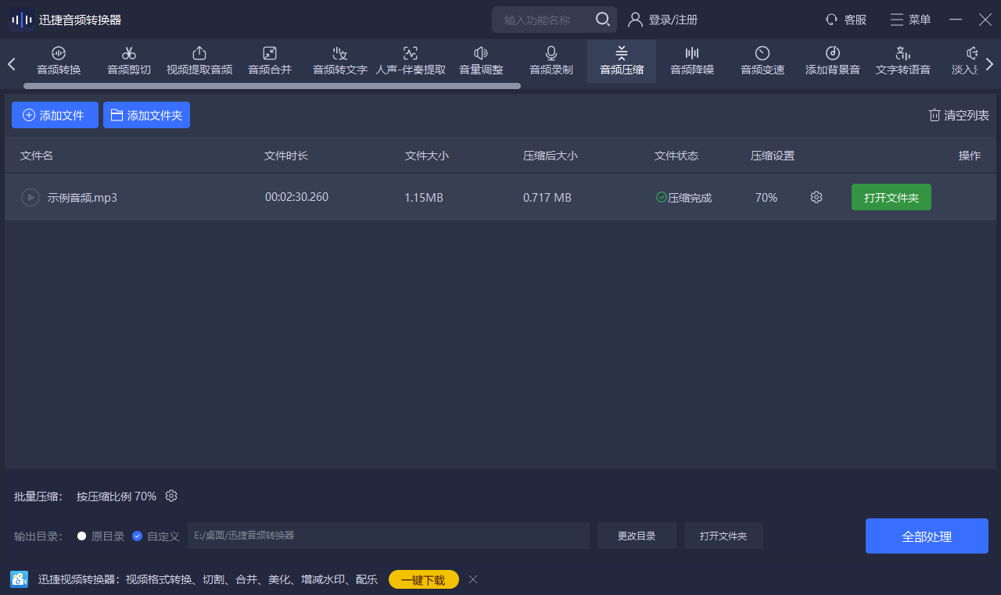Switch to the 音频压缩 tab

click(x=622, y=61)
